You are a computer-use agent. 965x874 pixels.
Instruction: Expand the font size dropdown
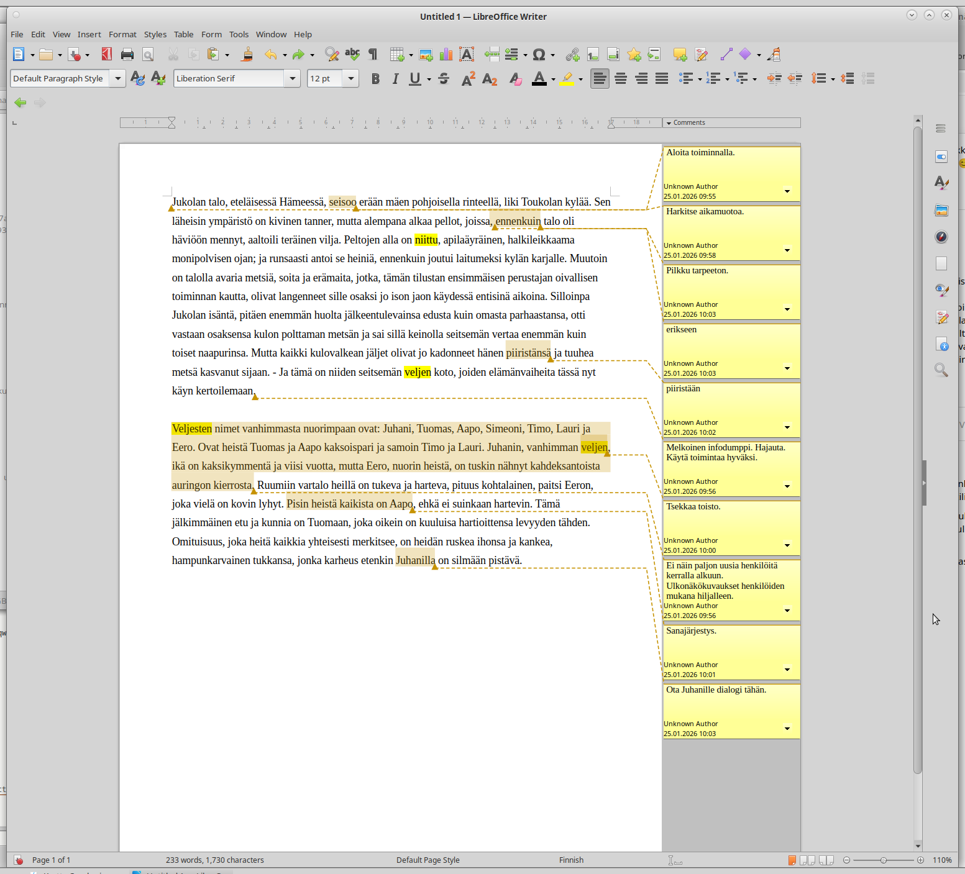pos(351,79)
